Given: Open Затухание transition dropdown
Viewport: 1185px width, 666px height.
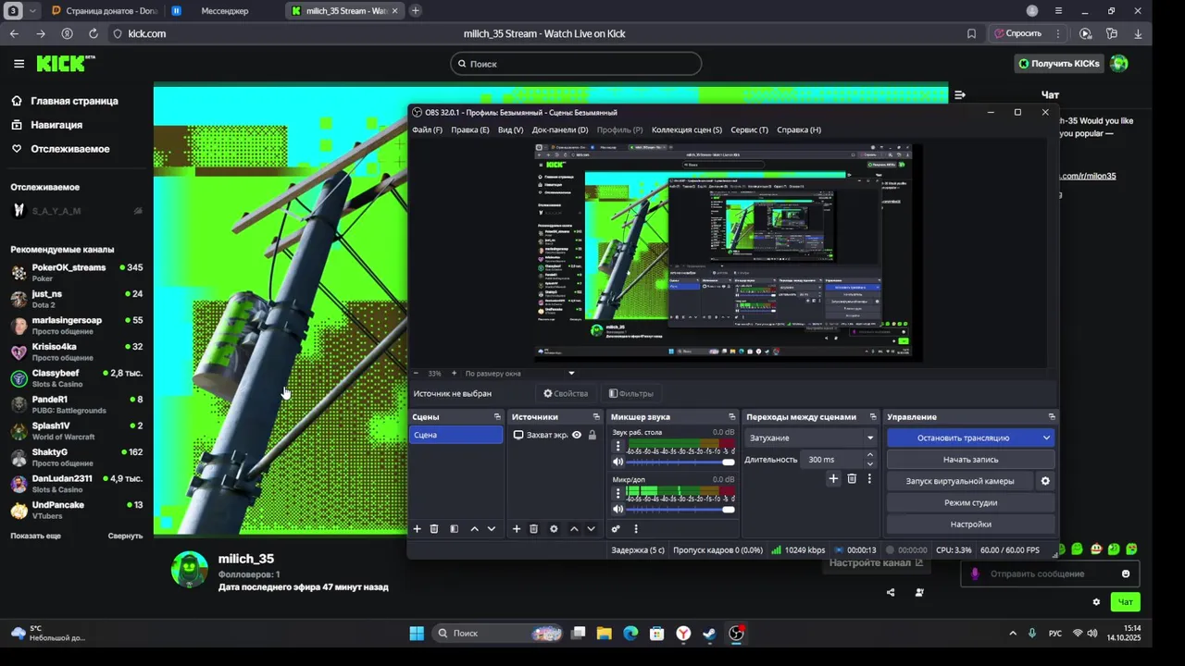Looking at the screenshot, I should [x=811, y=438].
